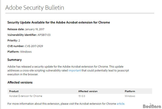Click the Platform column header in table
This screenshot has height=109, width=162.
coord(130,91)
